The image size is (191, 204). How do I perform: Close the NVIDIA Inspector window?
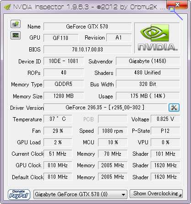click(x=177, y=5)
